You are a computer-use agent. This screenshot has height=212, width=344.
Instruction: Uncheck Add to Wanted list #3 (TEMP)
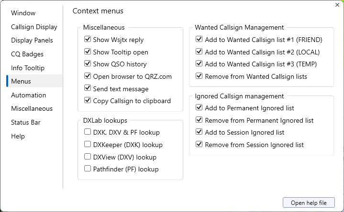point(199,64)
